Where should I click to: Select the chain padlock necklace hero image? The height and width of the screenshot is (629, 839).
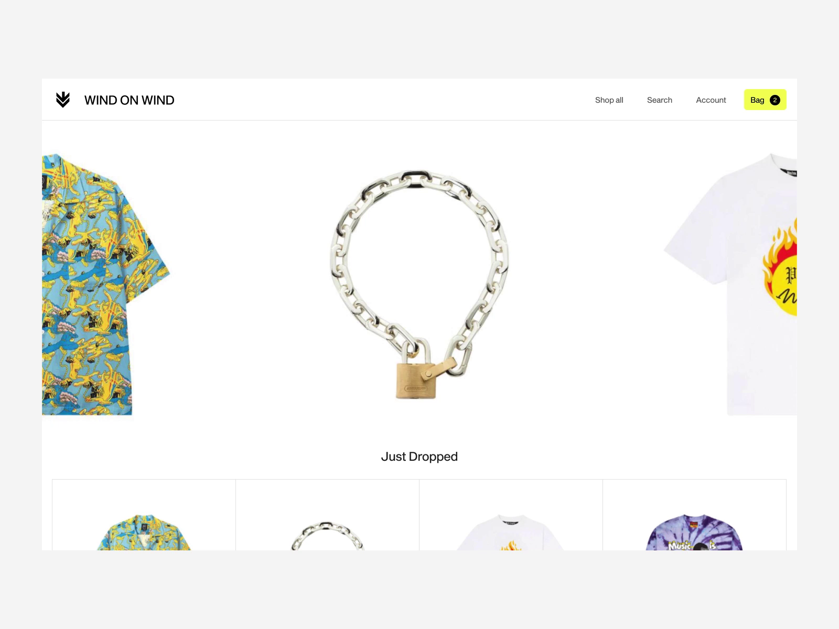coord(419,284)
